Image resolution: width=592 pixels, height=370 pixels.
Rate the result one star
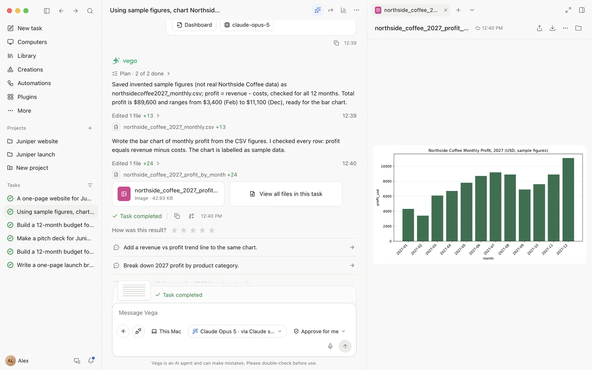pyautogui.click(x=174, y=230)
